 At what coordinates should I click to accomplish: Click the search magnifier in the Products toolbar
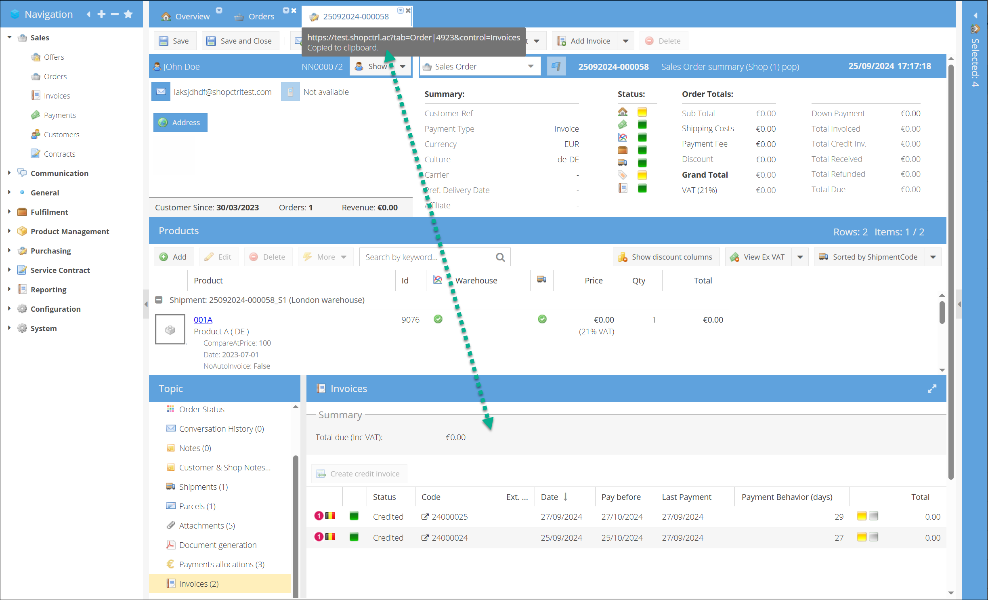point(500,257)
